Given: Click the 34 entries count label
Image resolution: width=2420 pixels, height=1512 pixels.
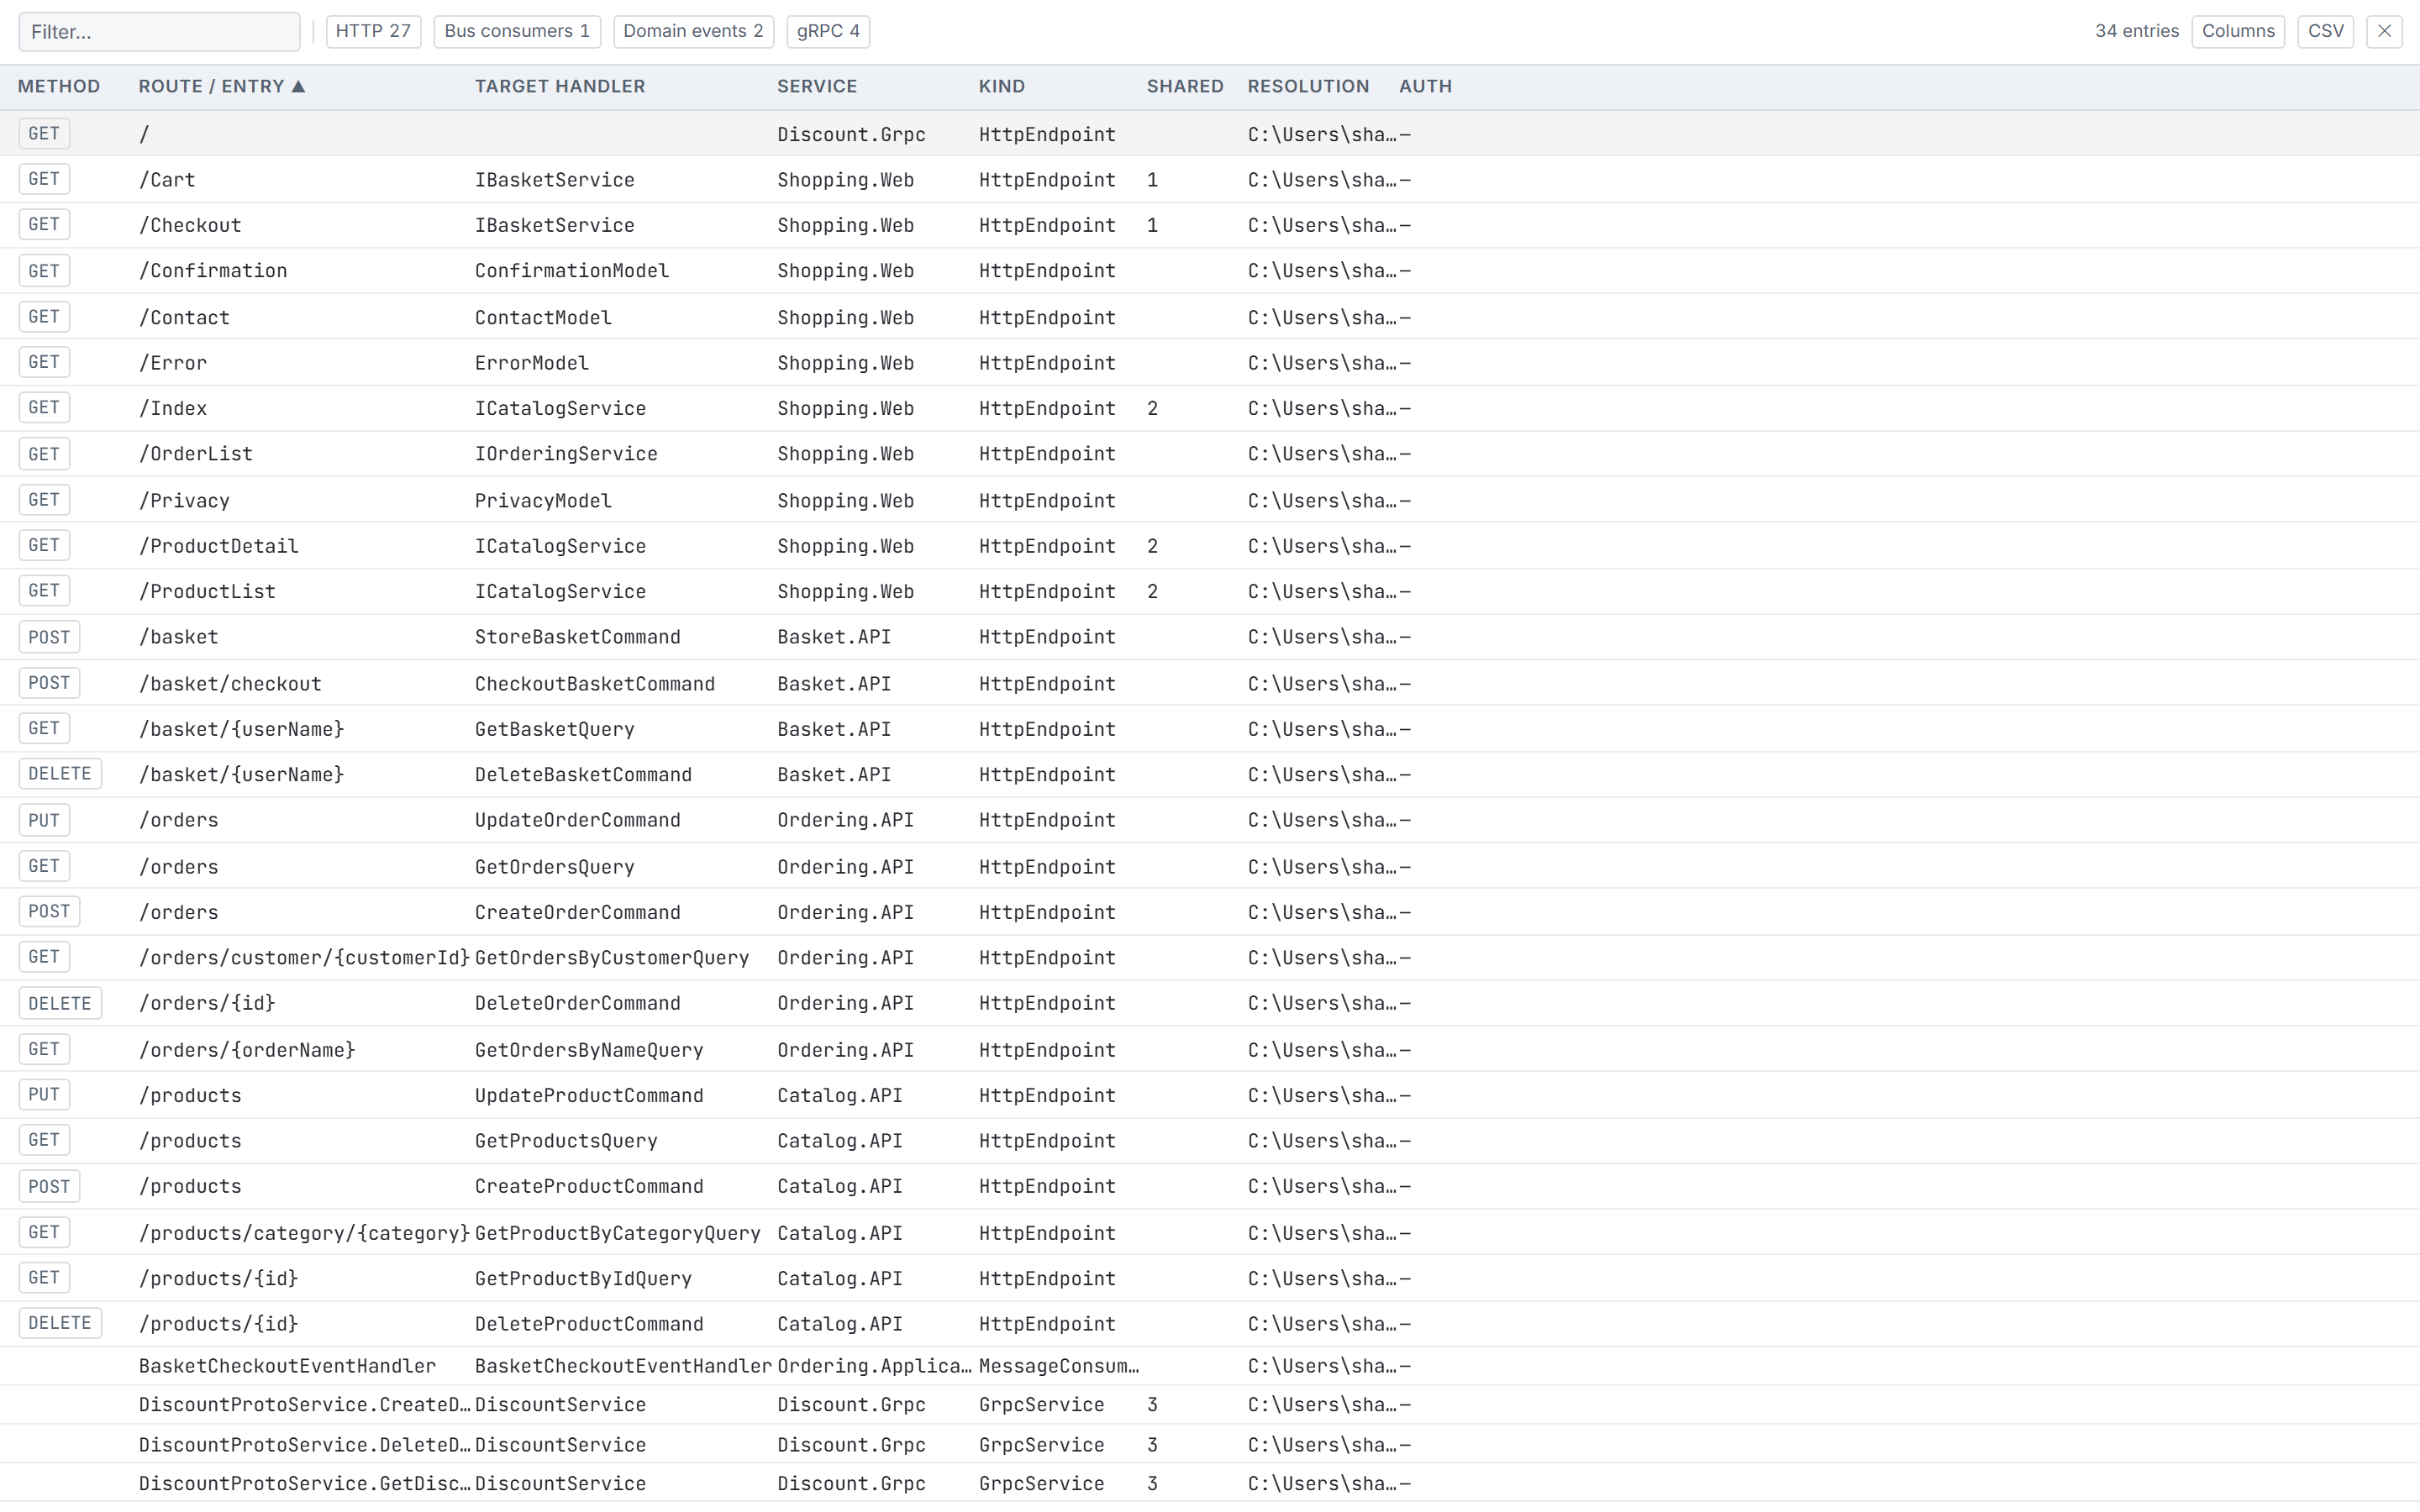Looking at the screenshot, I should click(2137, 31).
